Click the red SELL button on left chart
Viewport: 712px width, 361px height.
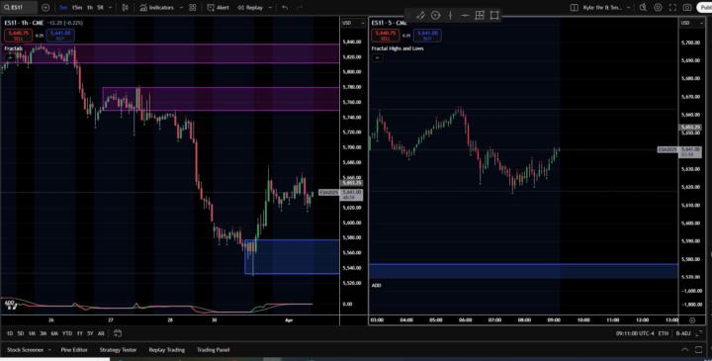tap(18, 35)
